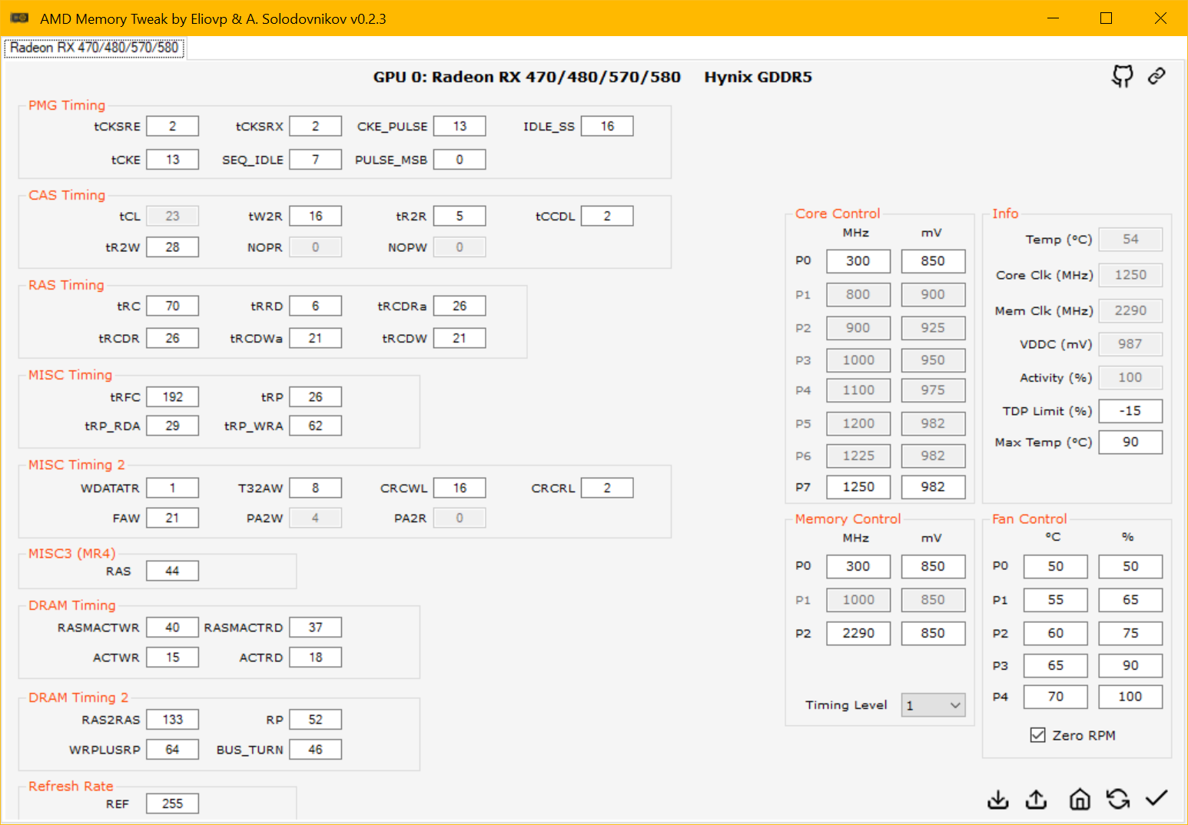Focus the tR2W field
Screen dimensions: 1188x825
pos(173,247)
